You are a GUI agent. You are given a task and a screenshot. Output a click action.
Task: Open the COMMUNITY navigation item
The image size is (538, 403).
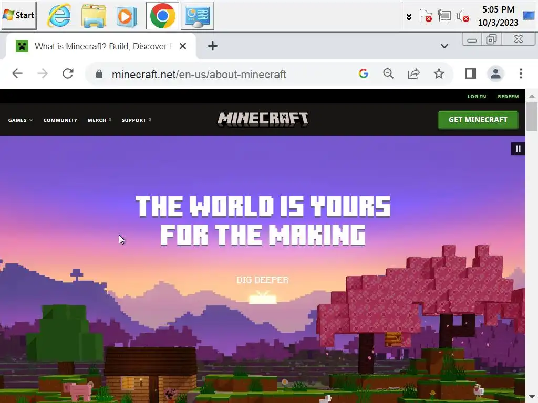point(60,120)
